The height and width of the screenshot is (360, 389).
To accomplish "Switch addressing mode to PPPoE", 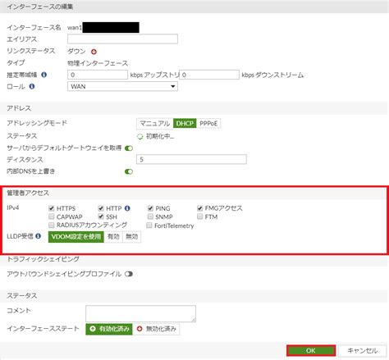I will [208, 124].
